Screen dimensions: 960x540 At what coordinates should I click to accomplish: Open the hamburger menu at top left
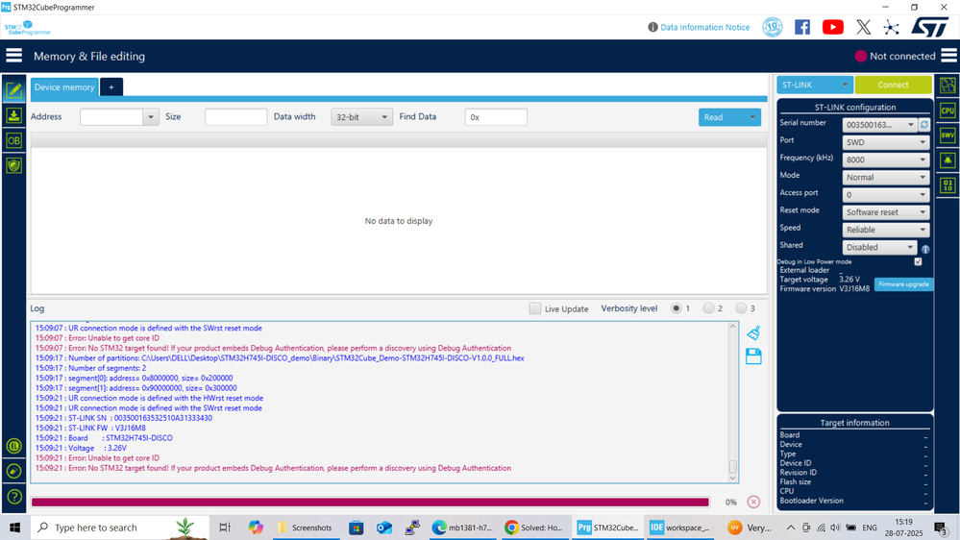click(x=13, y=56)
